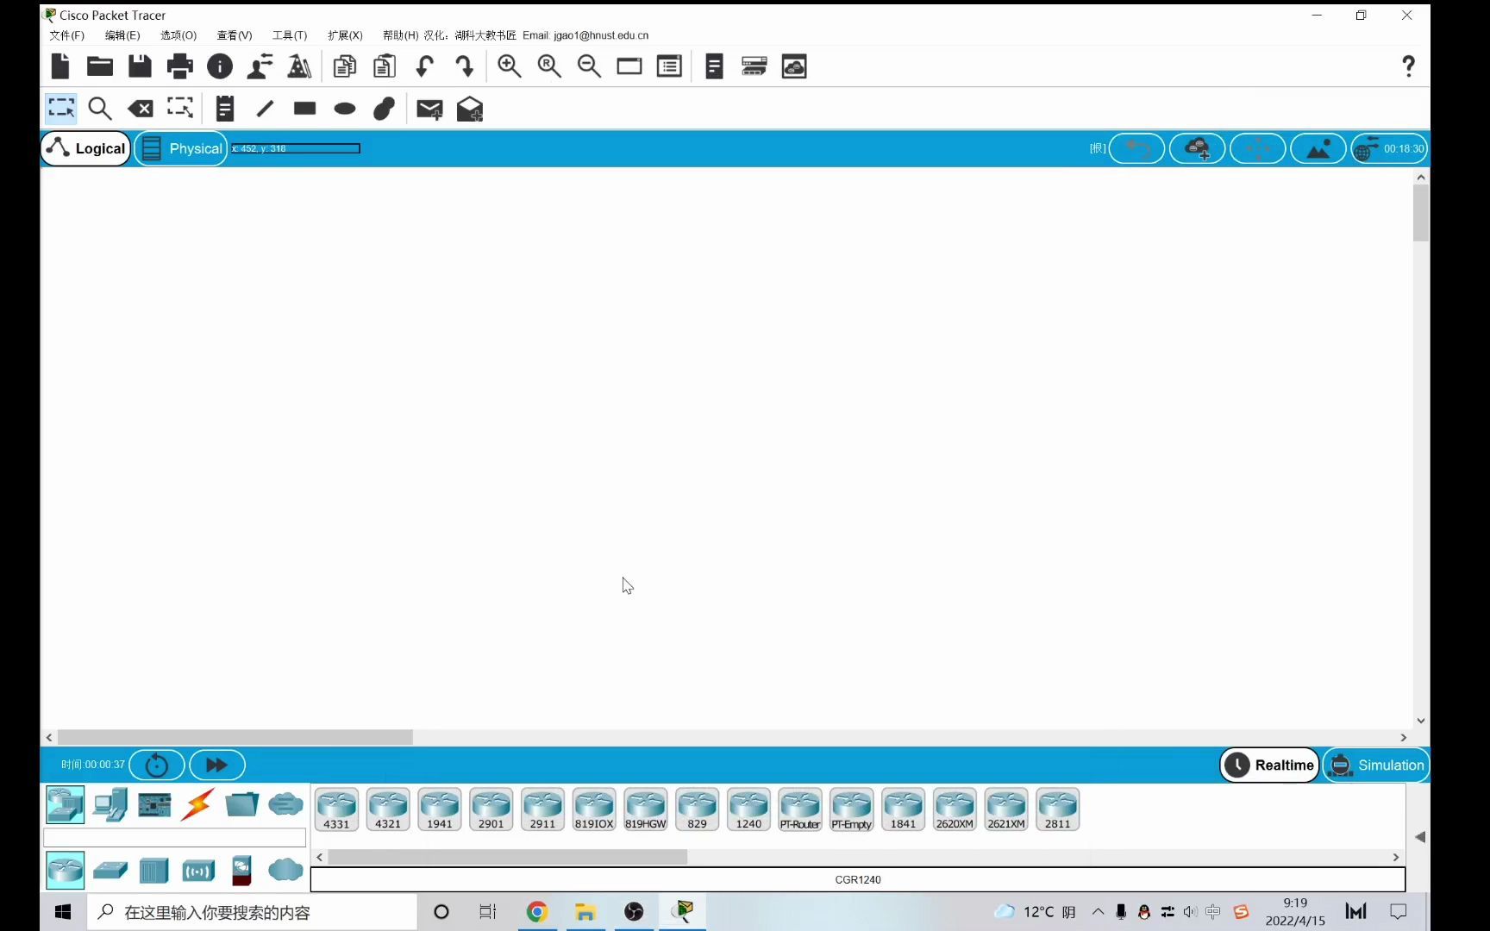This screenshot has height=931, width=1490.
Task: Open the 扩展(X) menu
Action: pos(345,35)
